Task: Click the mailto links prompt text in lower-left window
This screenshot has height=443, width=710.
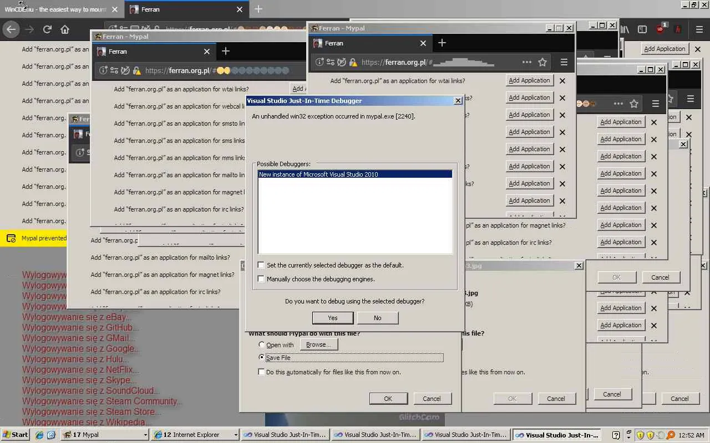Action: pyautogui.click(x=160, y=257)
